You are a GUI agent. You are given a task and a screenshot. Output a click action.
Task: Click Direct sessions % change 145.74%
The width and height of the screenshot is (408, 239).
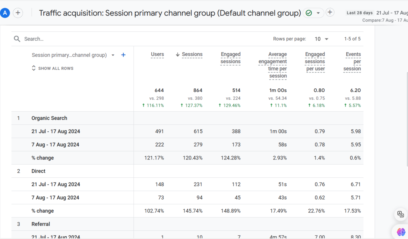point(193,211)
